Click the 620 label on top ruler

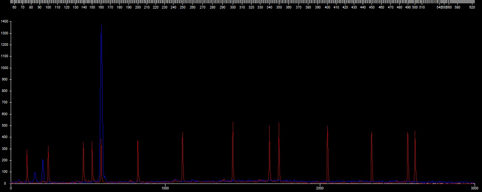pos(472,7)
